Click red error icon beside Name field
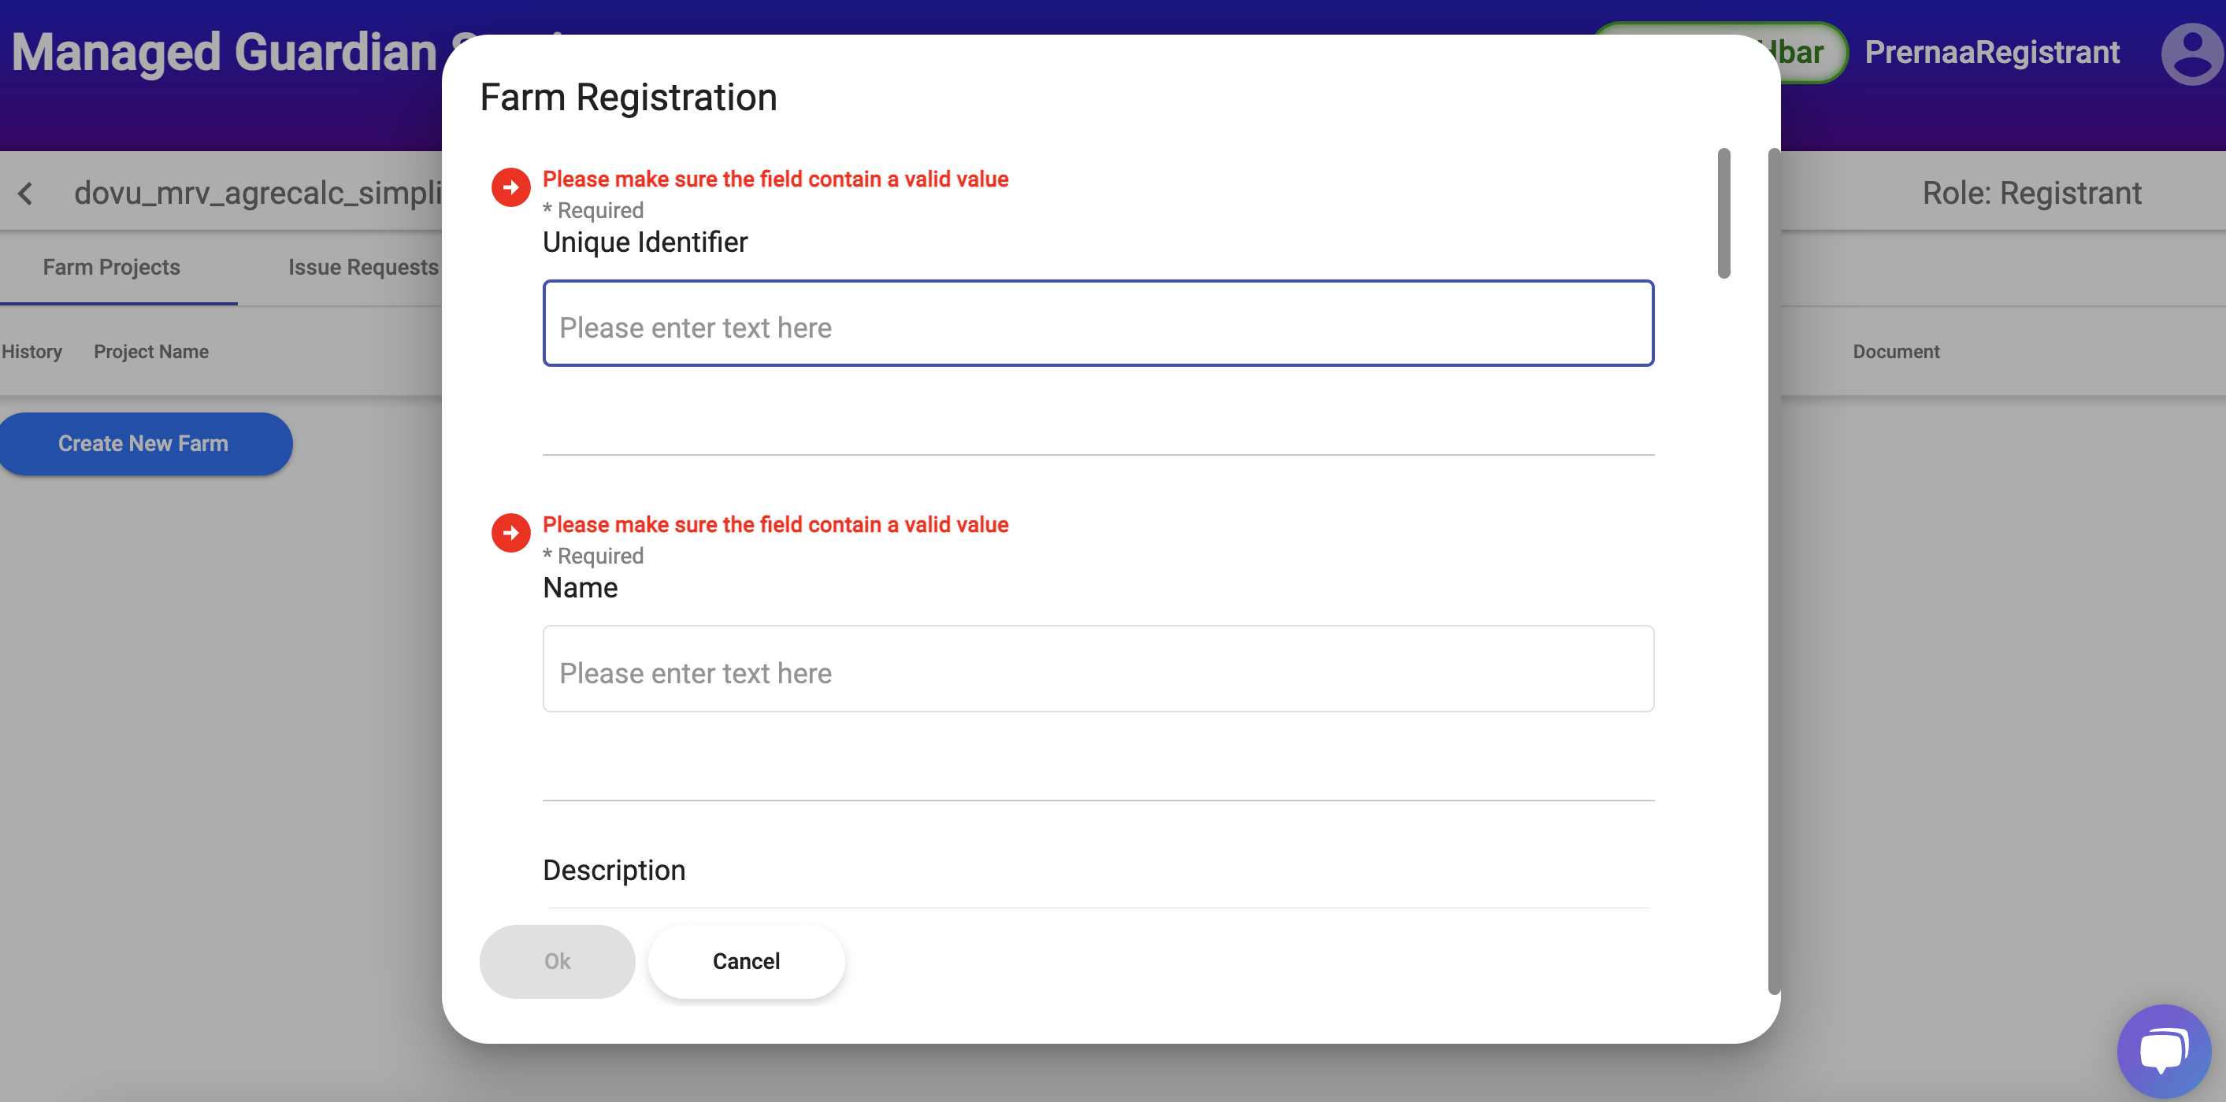Image resolution: width=2226 pixels, height=1102 pixels. point(510,532)
